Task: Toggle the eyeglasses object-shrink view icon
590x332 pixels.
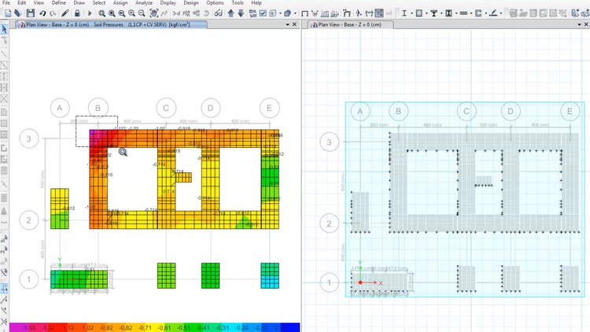Action: [x=218, y=13]
